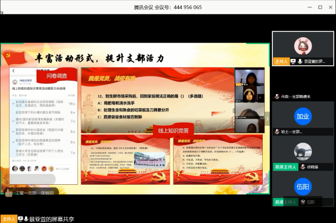
Task: Click the 问卷调查 red tab label
Action: point(57,76)
